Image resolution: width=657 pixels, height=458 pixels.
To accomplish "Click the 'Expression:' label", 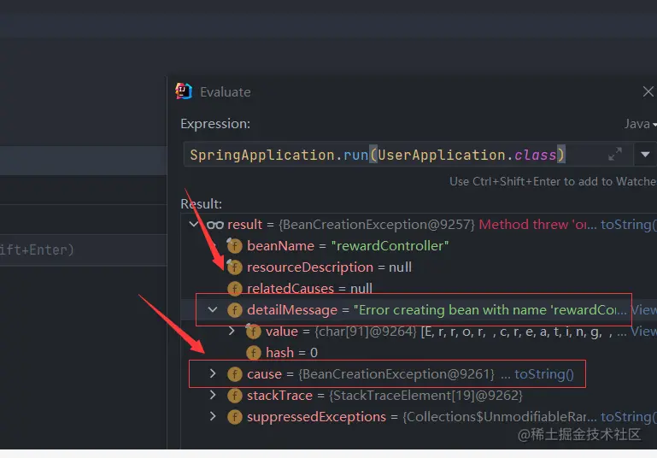I will (215, 124).
